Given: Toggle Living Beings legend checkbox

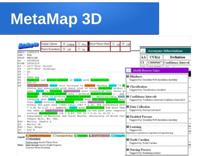Looking at the screenshot, I should (x=113, y=135).
